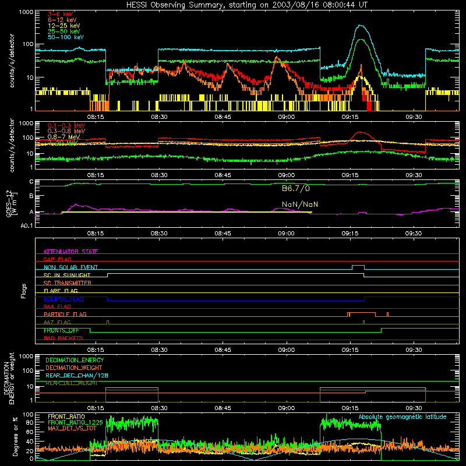The image size is (466, 466).
Task: Click raised NON_SOLAR_EVENT pulse near 09:15
Action: 358,266
